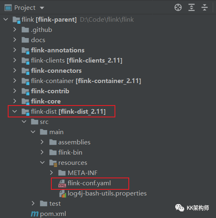Click the Maven icon next to pom.xml
The height and width of the screenshot is (218, 216).
[x=35, y=214]
